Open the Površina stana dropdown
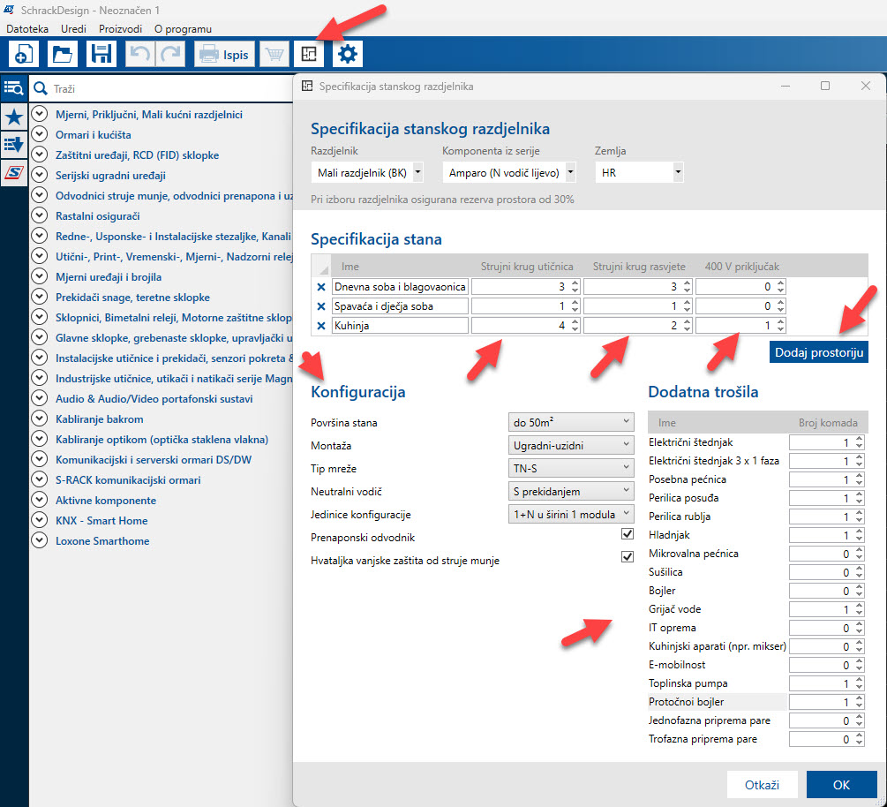The image size is (887, 807). point(572,422)
